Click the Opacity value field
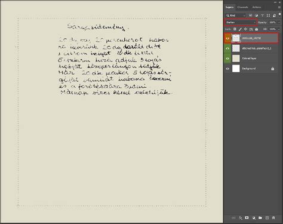Image resolution: width=283 pixels, height=224 pixels. tap(272, 22)
